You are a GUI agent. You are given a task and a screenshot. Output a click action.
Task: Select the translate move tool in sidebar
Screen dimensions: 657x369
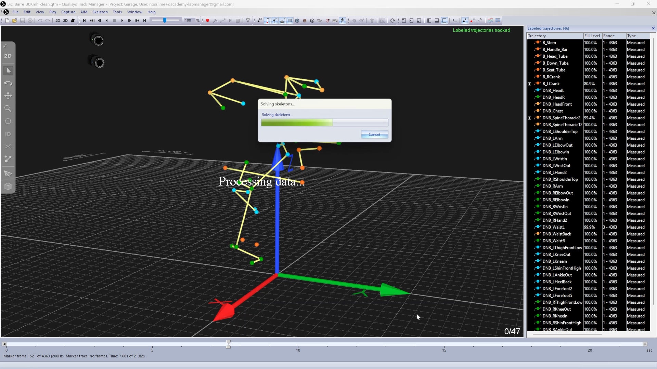8,96
